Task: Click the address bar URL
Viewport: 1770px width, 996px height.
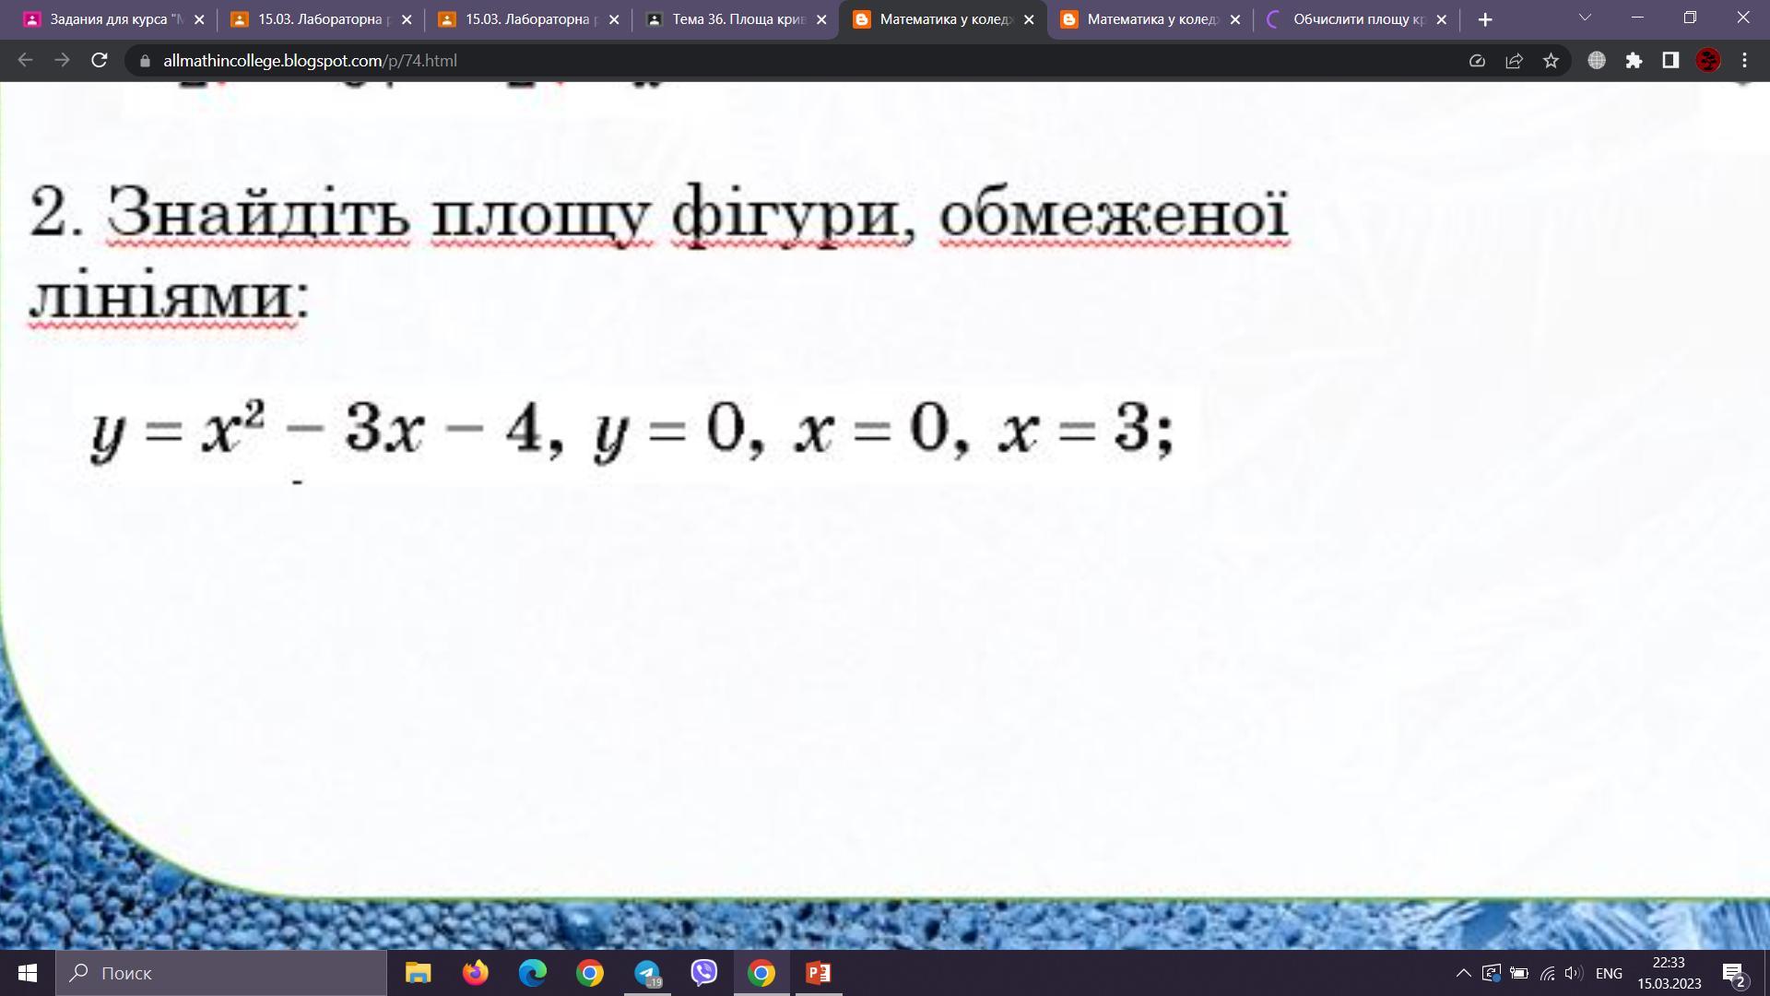Action: [310, 61]
